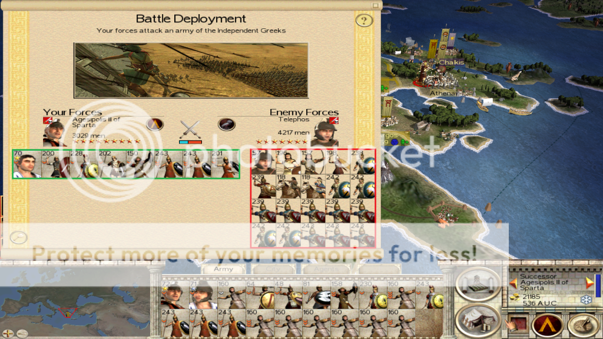Show next character with right arrow
The height and width of the screenshot is (339, 603).
[590, 283]
